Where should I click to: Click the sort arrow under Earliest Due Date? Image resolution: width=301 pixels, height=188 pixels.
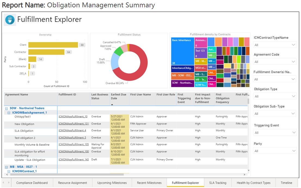pyautogui.click(x=112, y=104)
